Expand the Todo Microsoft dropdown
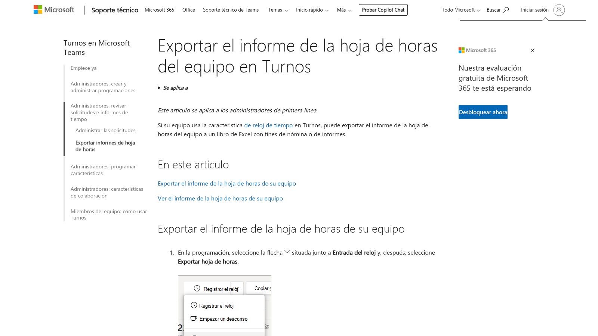The height and width of the screenshot is (336, 598). pyautogui.click(x=461, y=10)
